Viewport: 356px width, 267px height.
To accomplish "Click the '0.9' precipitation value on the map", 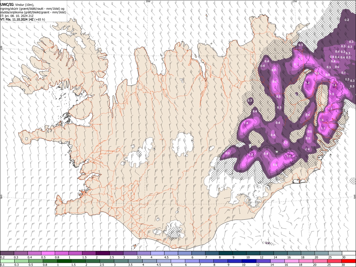I will pos(317,73).
